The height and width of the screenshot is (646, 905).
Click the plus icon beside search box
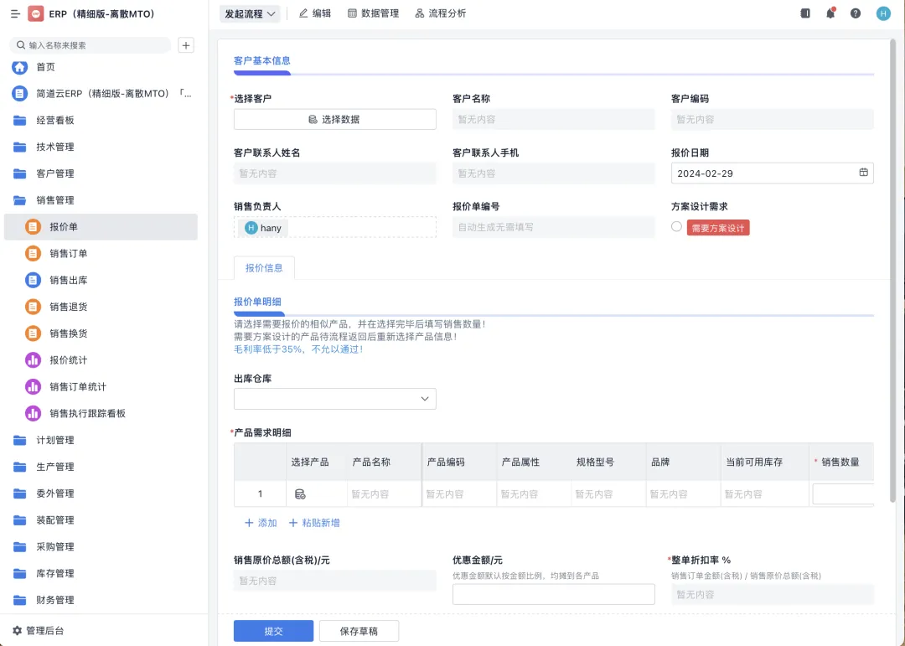(x=186, y=45)
